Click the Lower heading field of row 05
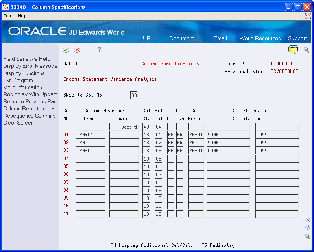314x252 pixels. pos(124,166)
